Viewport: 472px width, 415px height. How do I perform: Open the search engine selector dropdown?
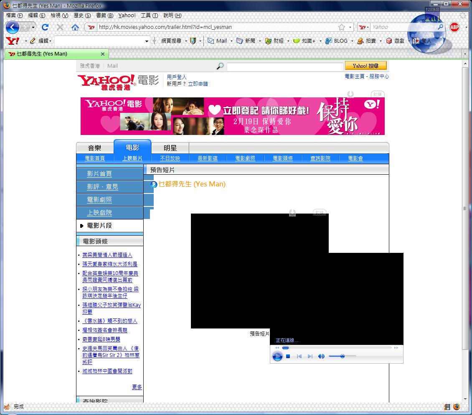(364, 27)
